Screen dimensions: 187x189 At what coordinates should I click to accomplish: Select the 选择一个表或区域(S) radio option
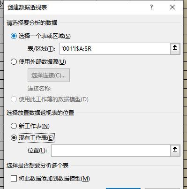point(14,36)
